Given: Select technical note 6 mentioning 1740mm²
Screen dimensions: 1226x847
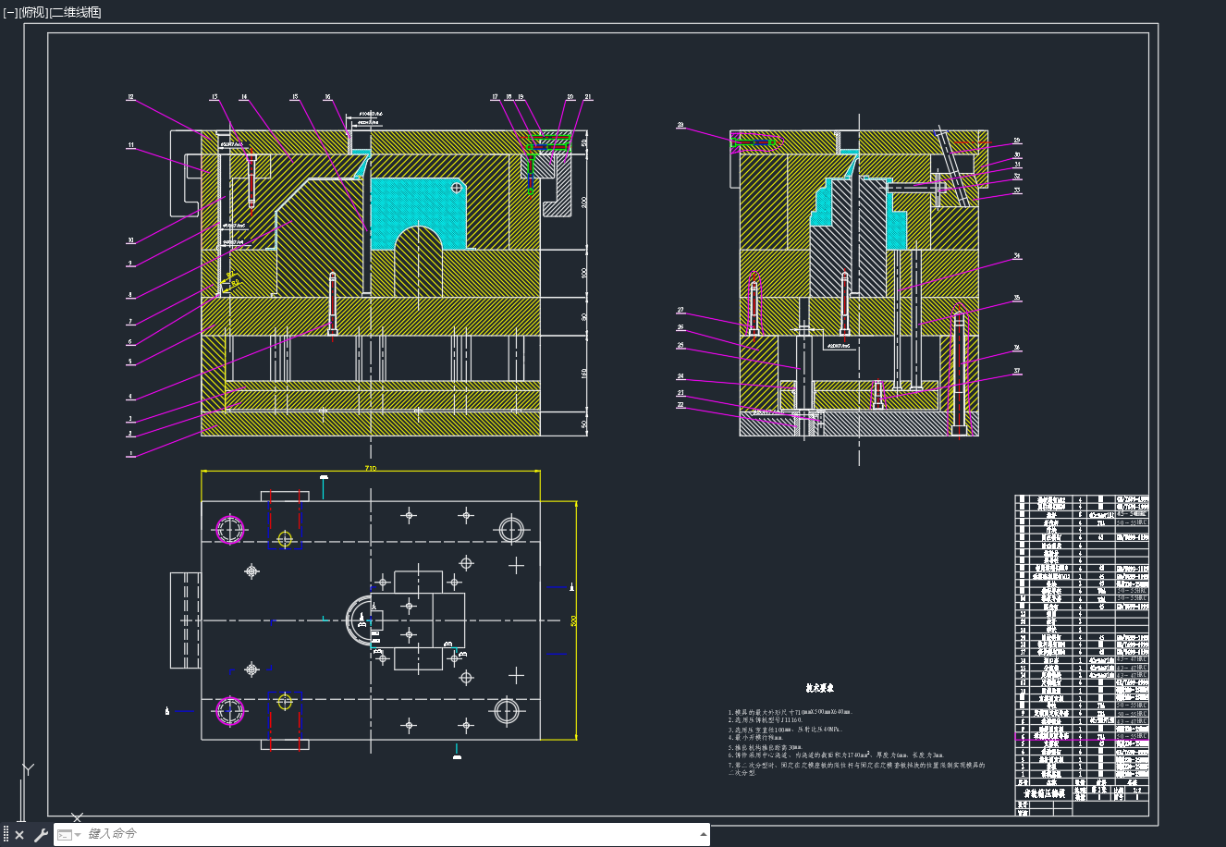Looking at the screenshot, I should (836, 755).
